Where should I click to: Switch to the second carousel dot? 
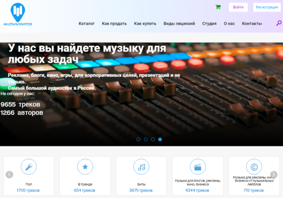click(145, 139)
